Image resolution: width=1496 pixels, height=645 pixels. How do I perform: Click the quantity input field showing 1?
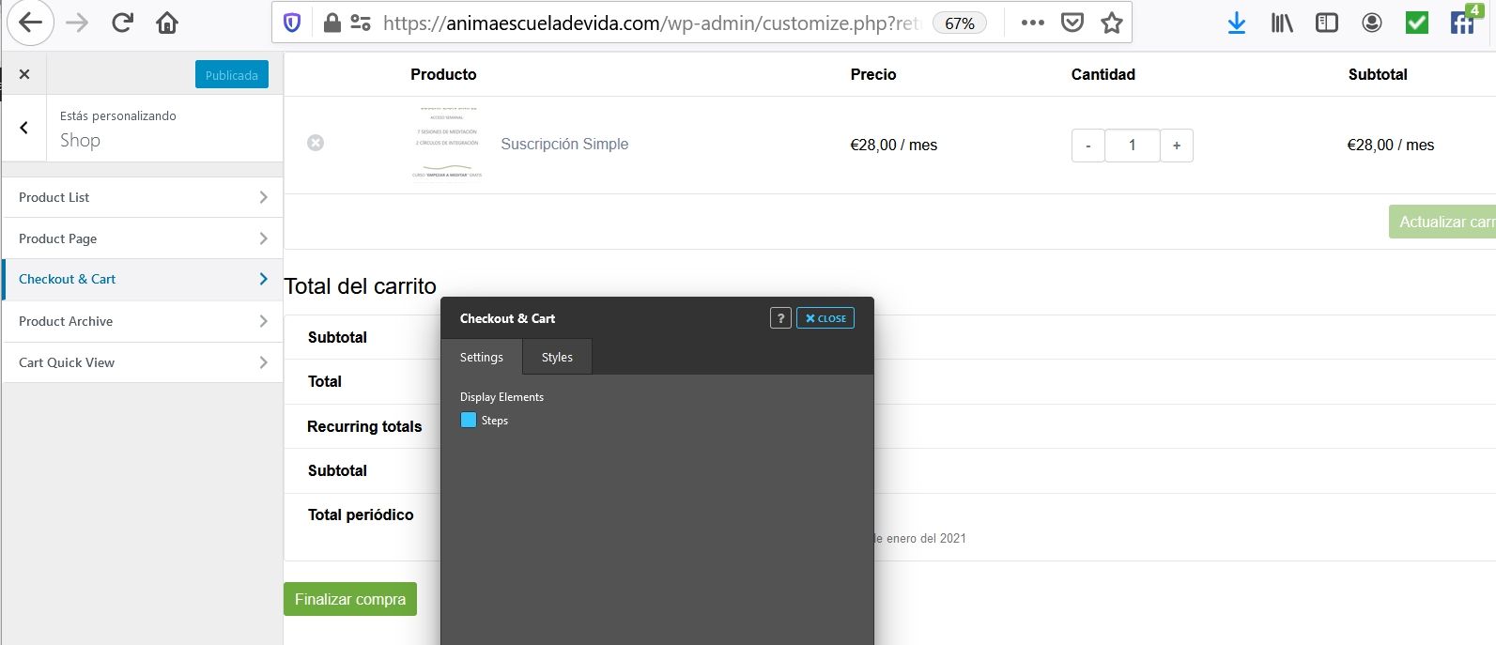point(1133,146)
